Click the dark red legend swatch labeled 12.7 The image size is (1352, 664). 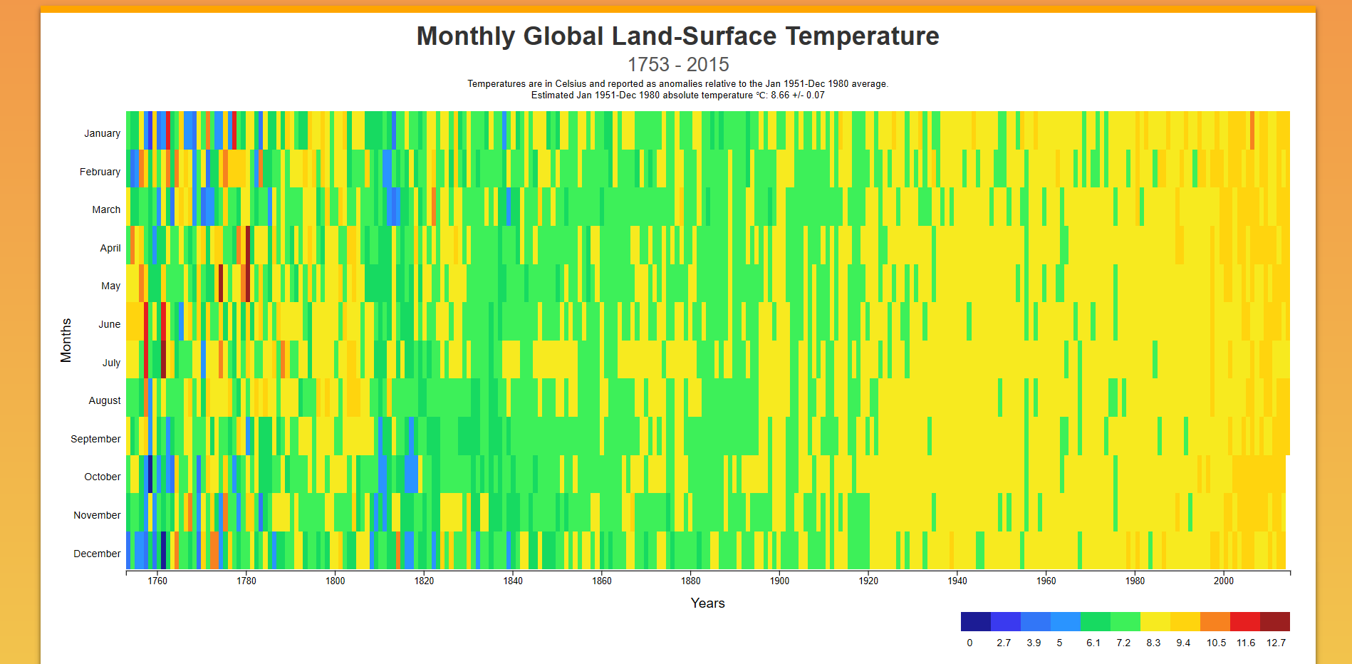[x=1274, y=621]
